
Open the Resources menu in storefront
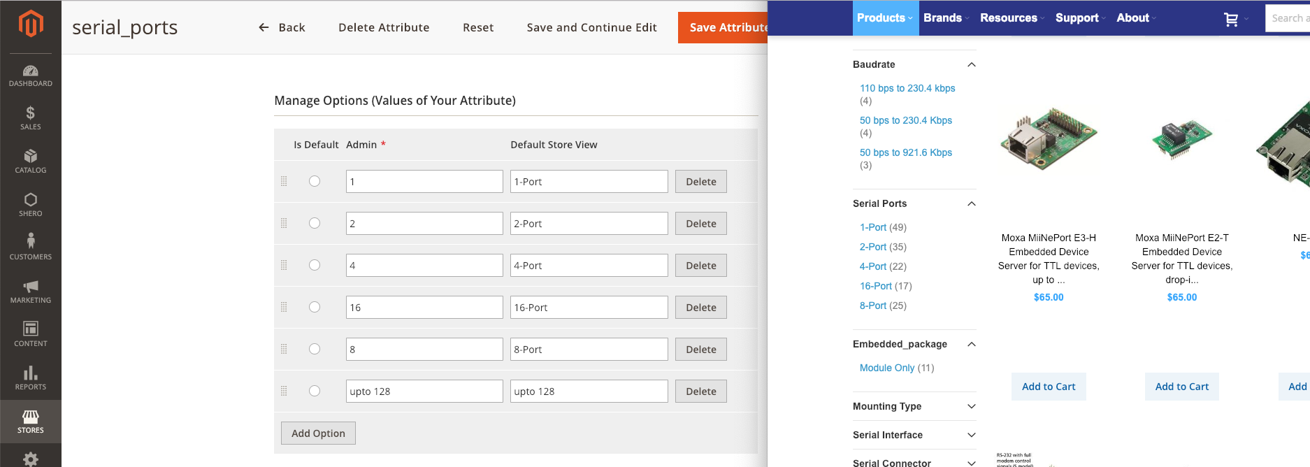point(1012,18)
